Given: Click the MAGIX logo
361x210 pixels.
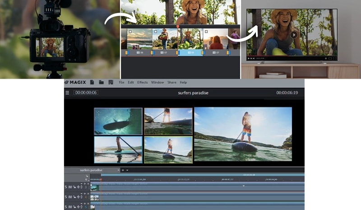Looking at the screenshot, I should (x=75, y=82).
